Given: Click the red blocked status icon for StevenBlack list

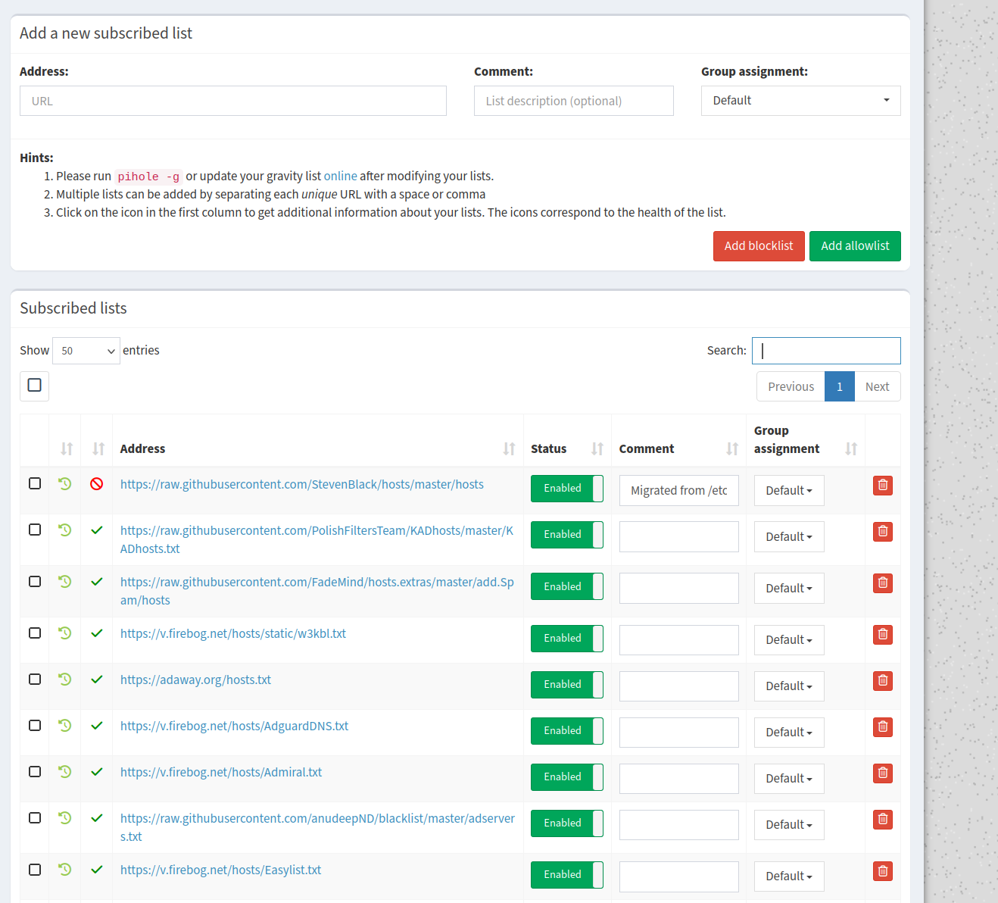Looking at the screenshot, I should 97,484.
